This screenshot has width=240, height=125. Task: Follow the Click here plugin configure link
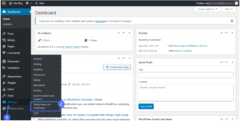100,21
